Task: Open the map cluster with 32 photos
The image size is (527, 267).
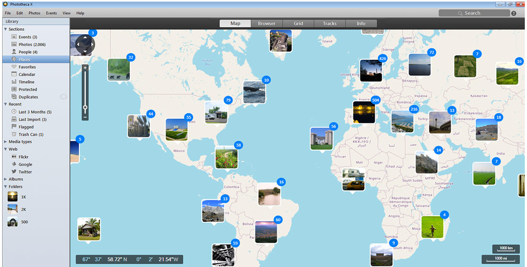Action: pyautogui.click(x=119, y=70)
